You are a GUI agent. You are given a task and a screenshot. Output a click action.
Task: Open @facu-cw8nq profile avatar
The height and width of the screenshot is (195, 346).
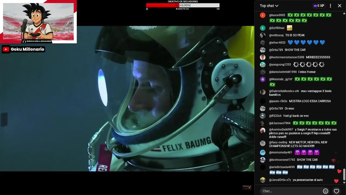pyautogui.click(x=263, y=143)
